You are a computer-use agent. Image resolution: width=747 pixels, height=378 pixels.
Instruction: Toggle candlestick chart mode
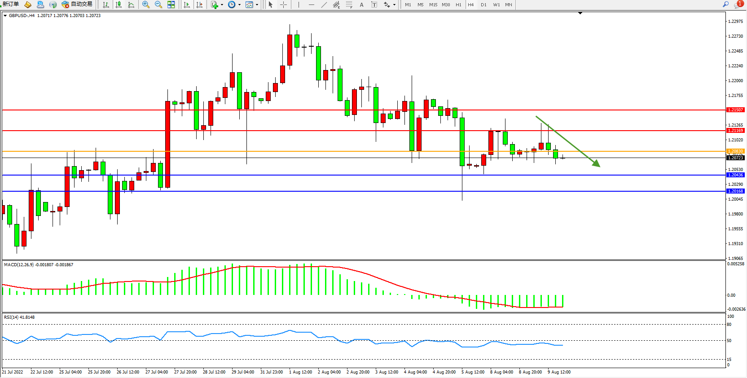tap(119, 4)
